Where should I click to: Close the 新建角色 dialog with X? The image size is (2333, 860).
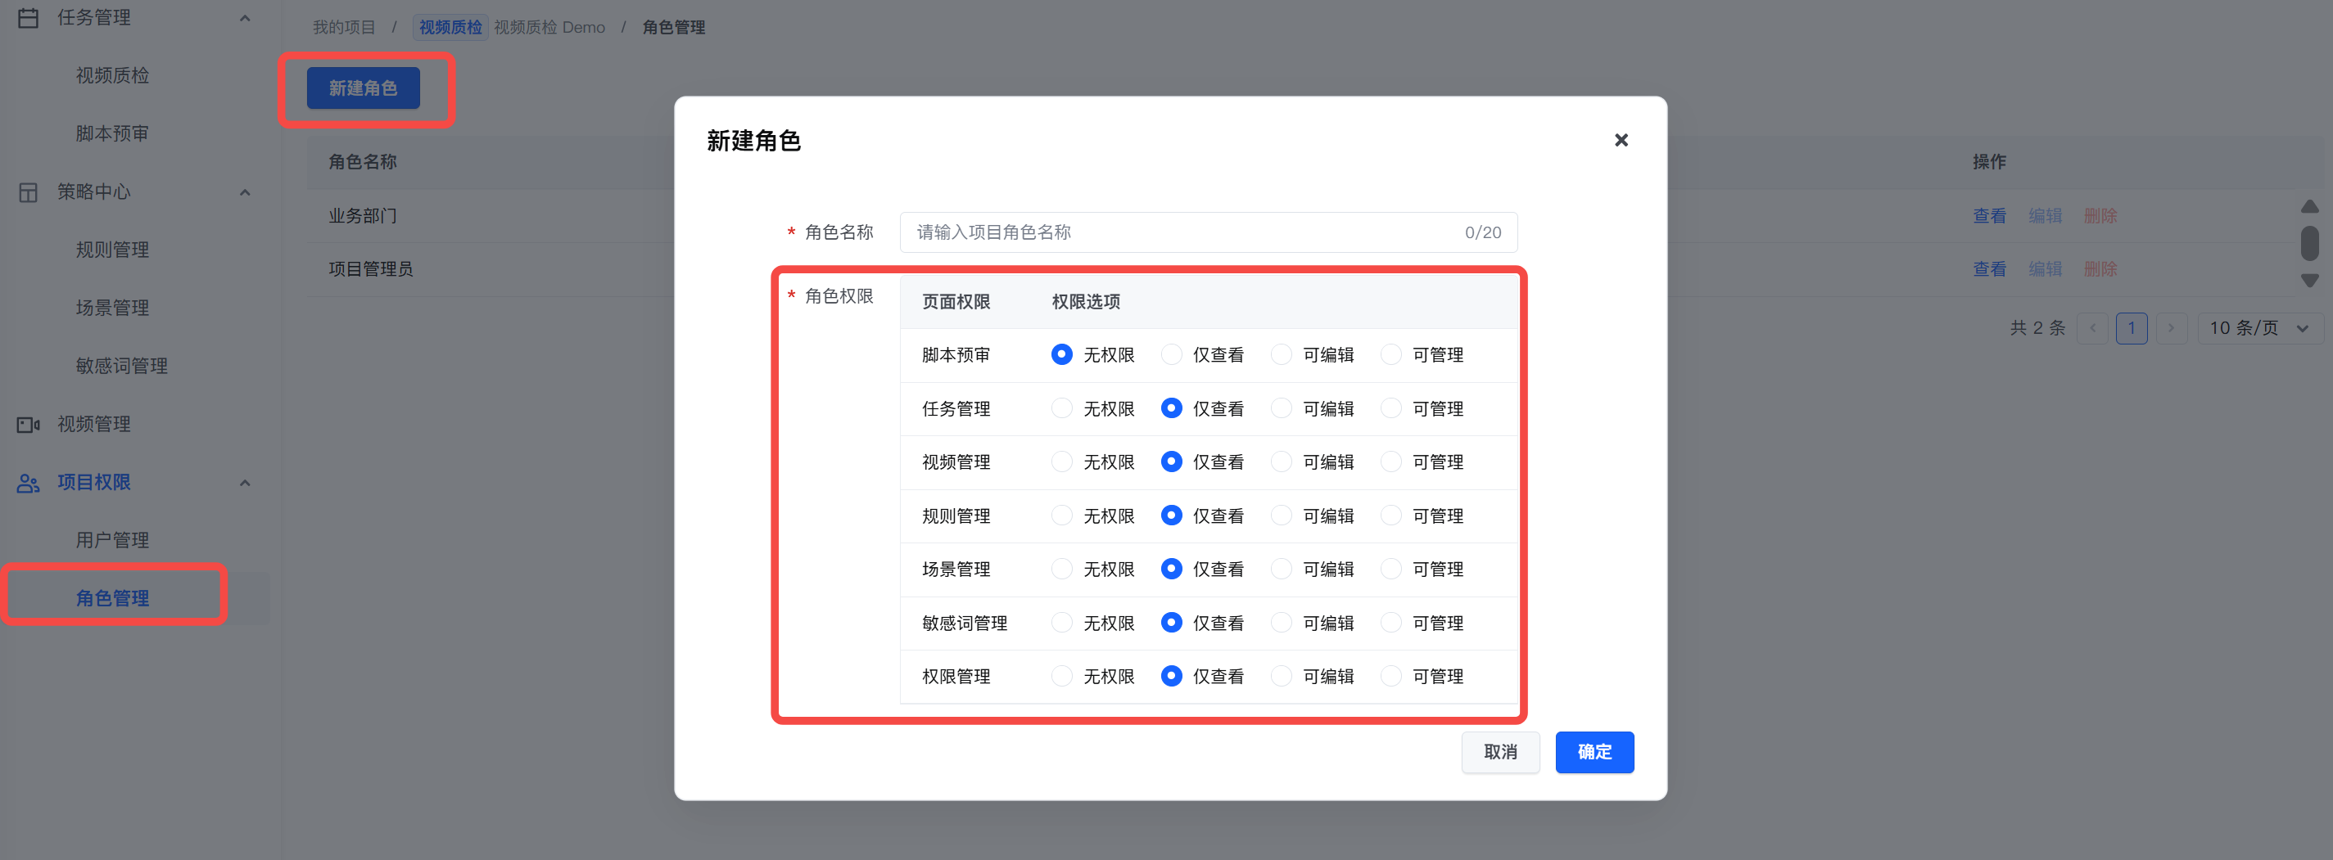tap(1621, 140)
